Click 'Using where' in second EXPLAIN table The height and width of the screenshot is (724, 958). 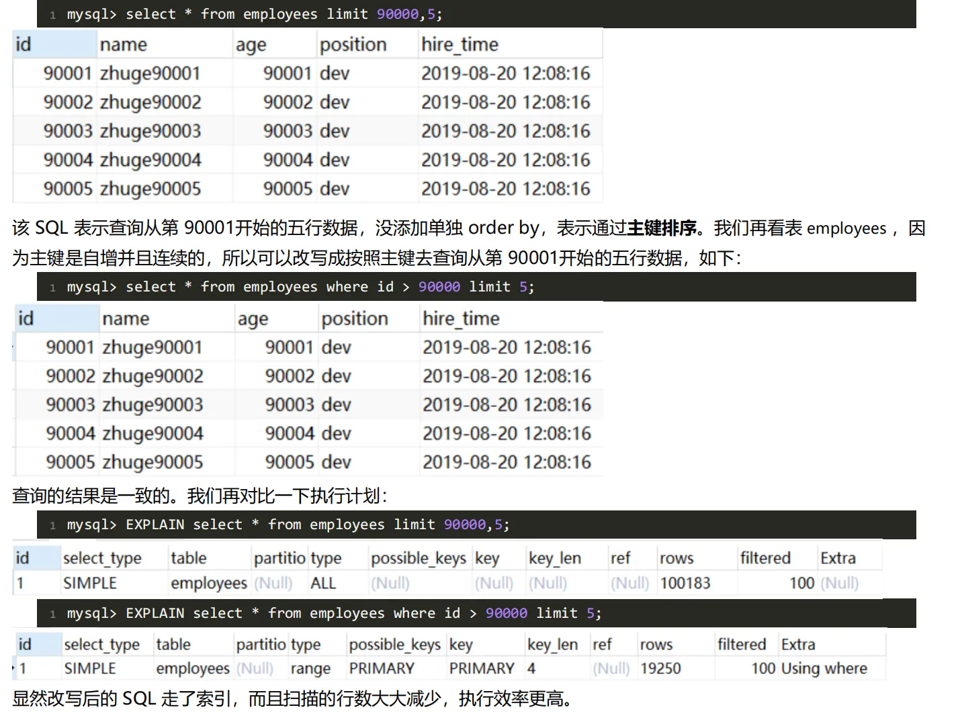[x=824, y=669]
